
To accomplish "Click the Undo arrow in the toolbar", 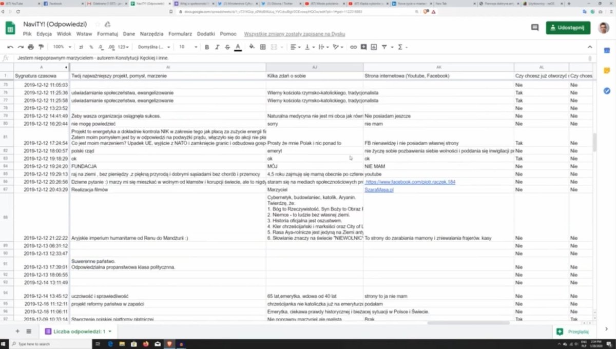I will pos(11,47).
